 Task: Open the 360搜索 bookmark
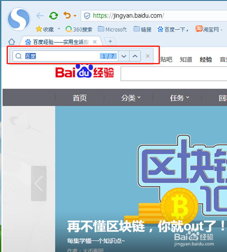tap(79, 29)
